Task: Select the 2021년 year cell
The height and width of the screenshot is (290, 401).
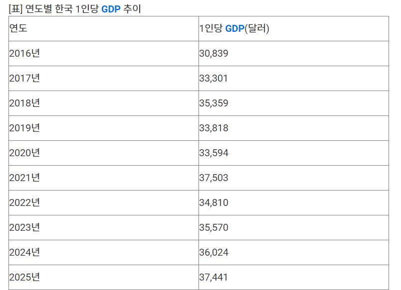Action: click(104, 178)
